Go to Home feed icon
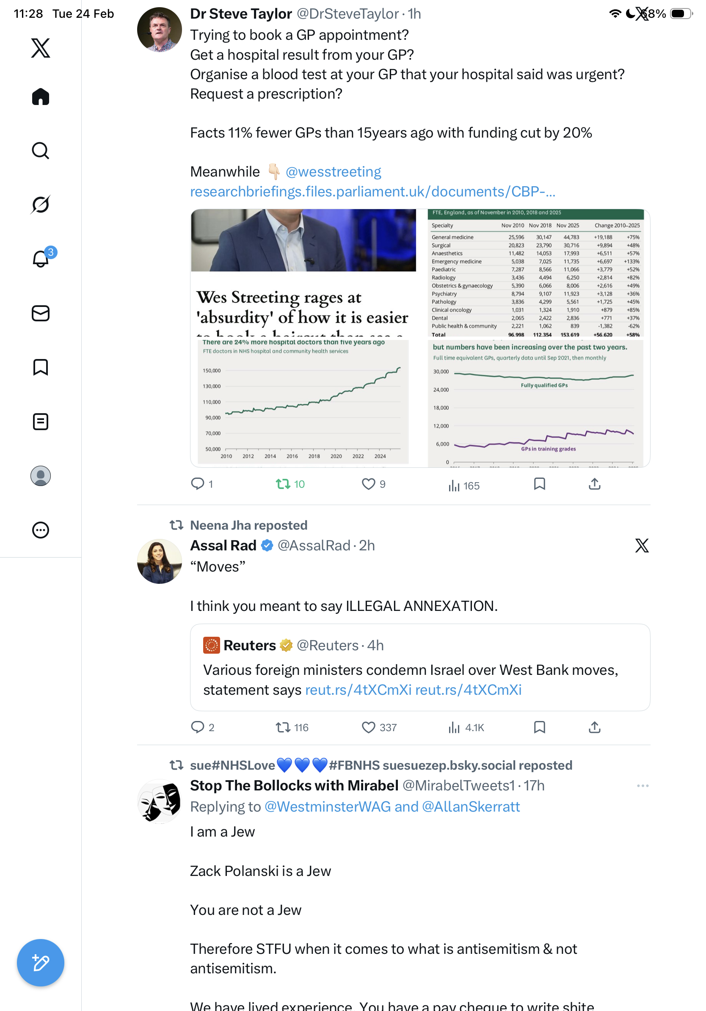 tap(41, 97)
